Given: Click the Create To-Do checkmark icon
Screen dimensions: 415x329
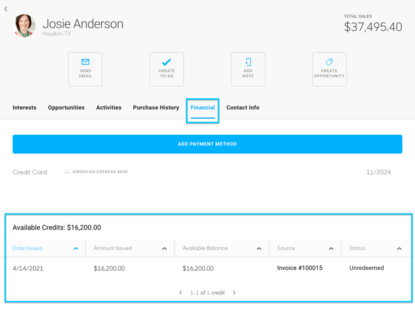Looking at the screenshot, I should pos(166,62).
